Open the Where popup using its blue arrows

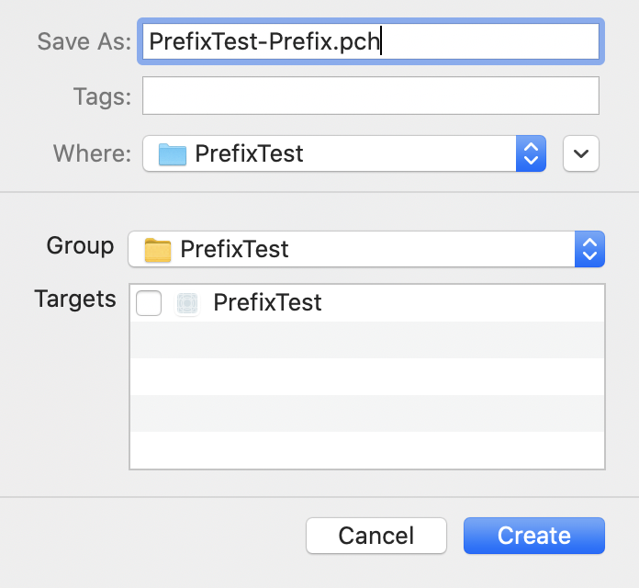tap(531, 153)
